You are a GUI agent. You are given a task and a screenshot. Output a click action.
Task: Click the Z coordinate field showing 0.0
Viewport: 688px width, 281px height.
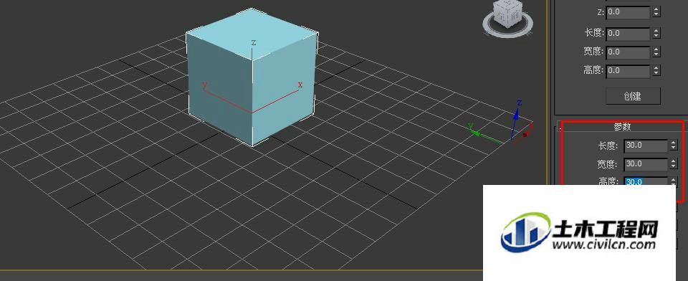[x=628, y=12]
